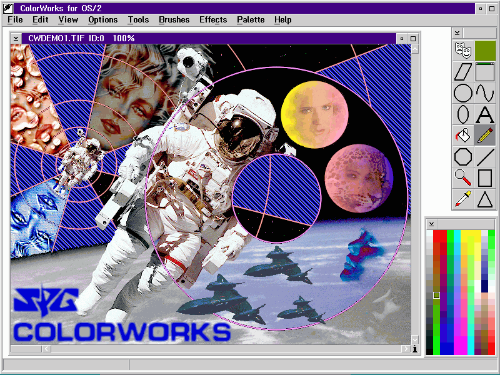Collapse the color palette window
500x375 pixels.
pos(432,222)
